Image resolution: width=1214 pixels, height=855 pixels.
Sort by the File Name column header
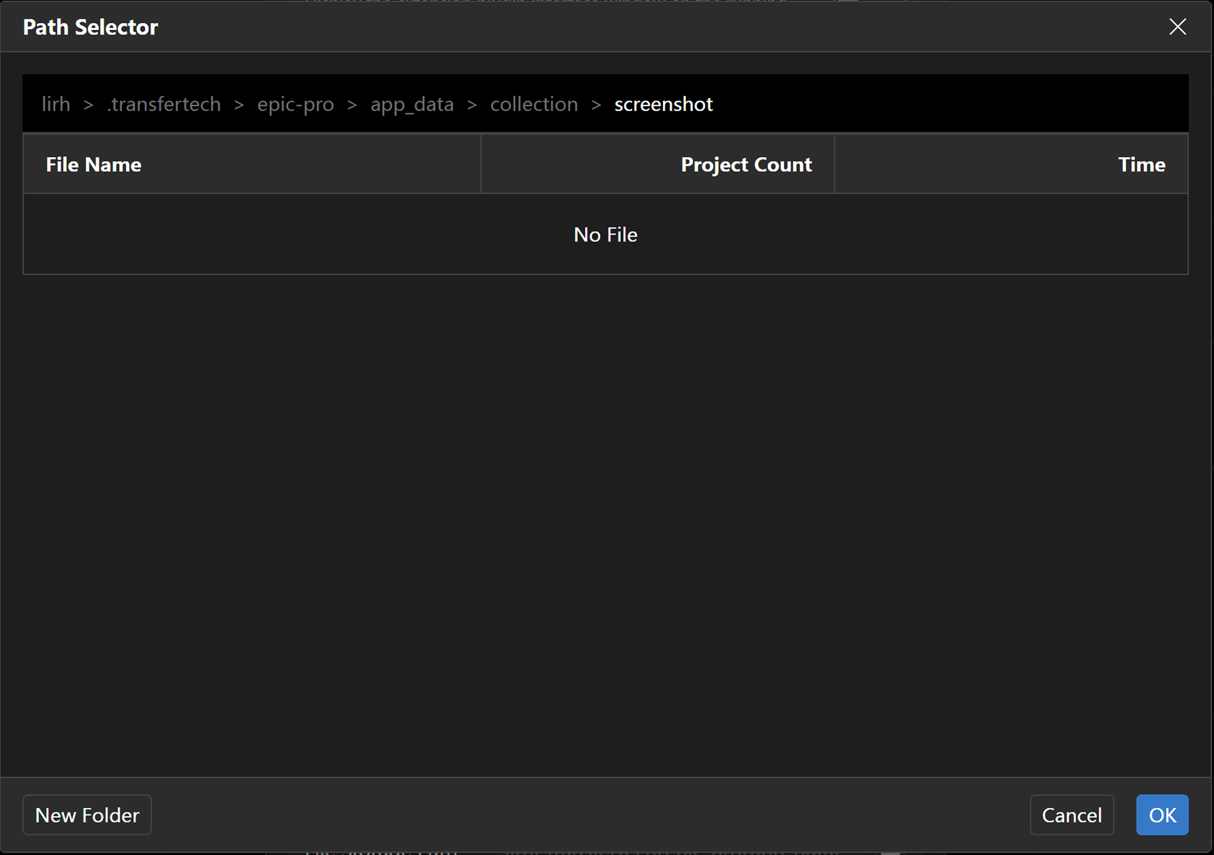pyautogui.click(x=94, y=164)
